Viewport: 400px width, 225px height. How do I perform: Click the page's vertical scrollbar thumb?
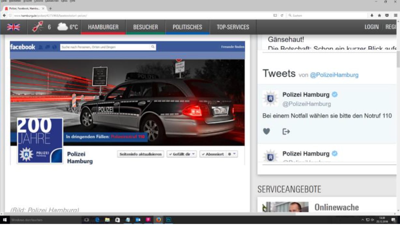(398, 59)
